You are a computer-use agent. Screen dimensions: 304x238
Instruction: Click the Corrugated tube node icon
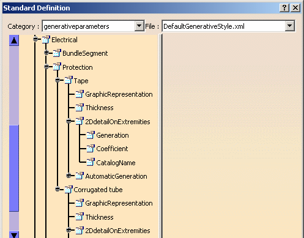tap(69, 190)
